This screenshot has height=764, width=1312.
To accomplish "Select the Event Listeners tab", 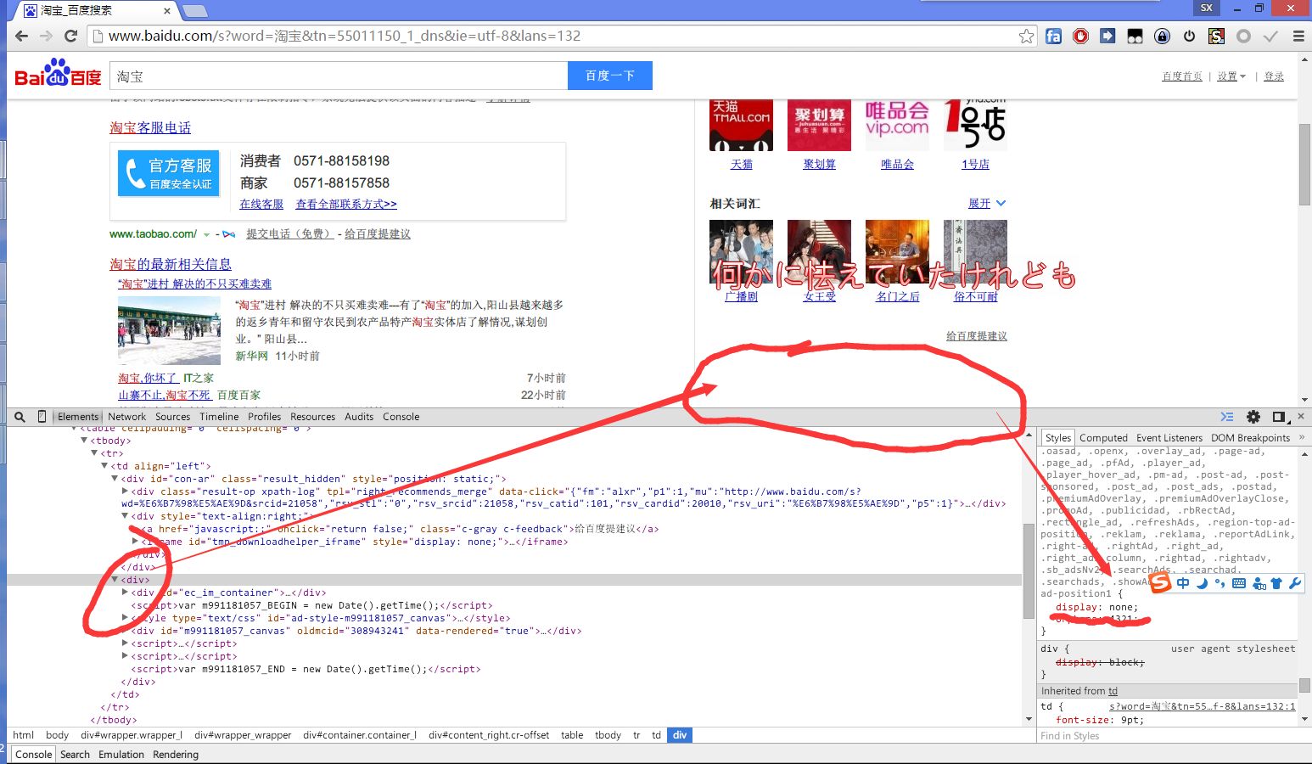I will point(1169,438).
